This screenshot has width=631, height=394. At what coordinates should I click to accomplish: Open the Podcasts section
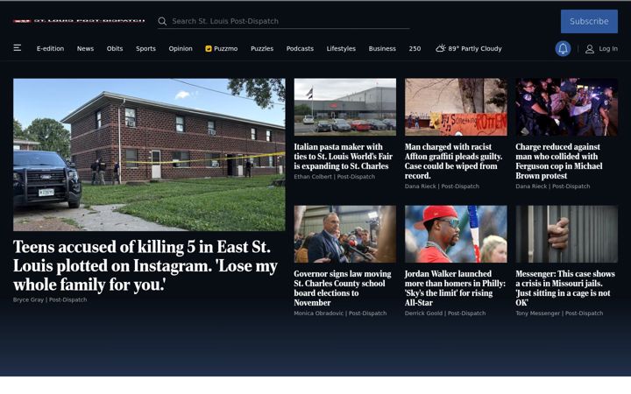point(300,49)
